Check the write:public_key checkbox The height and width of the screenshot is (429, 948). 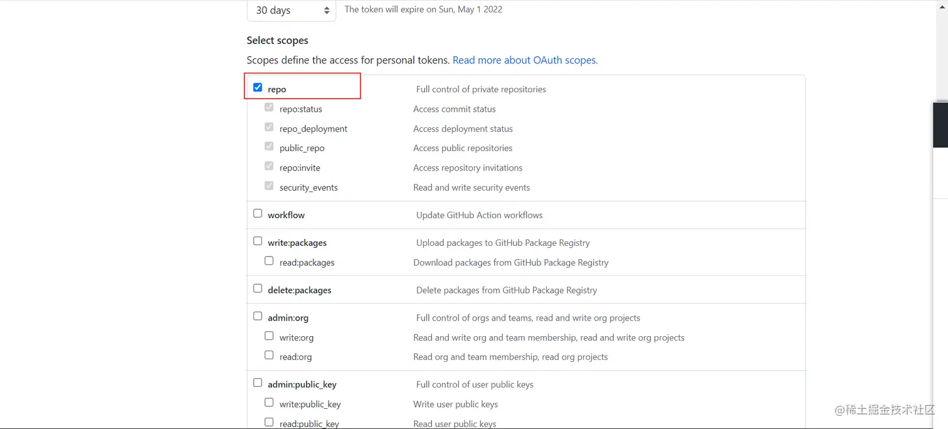click(x=269, y=403)
